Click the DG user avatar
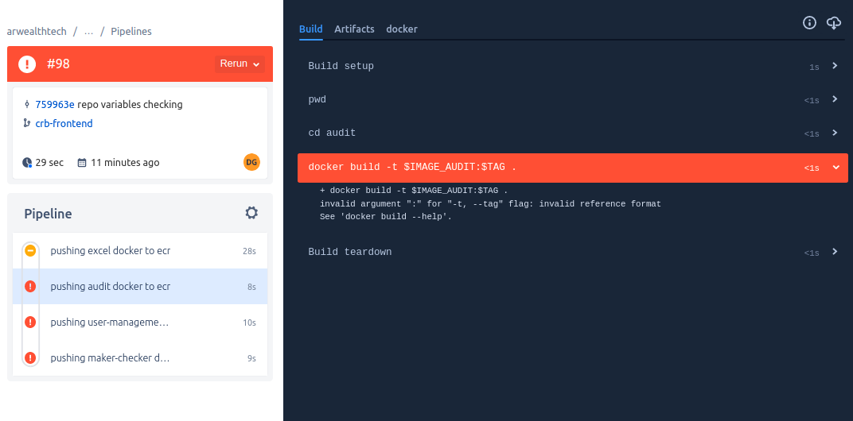853x421 pixels. tap(251, 162)
